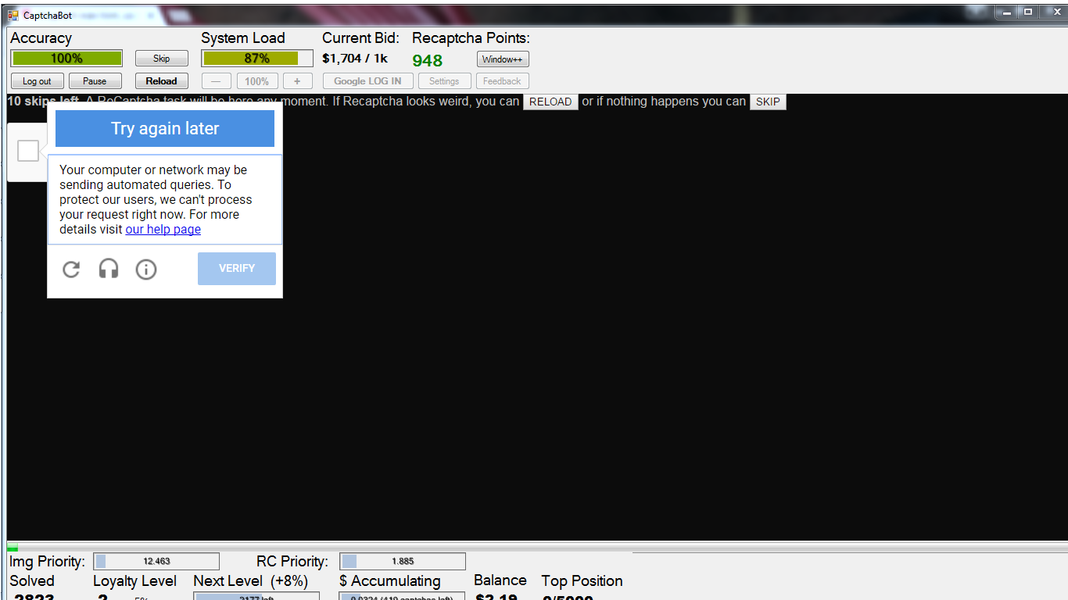Click the "Recaptcha Points:" label
Viewport: 1068px width, 600px height.
point(471,38)
